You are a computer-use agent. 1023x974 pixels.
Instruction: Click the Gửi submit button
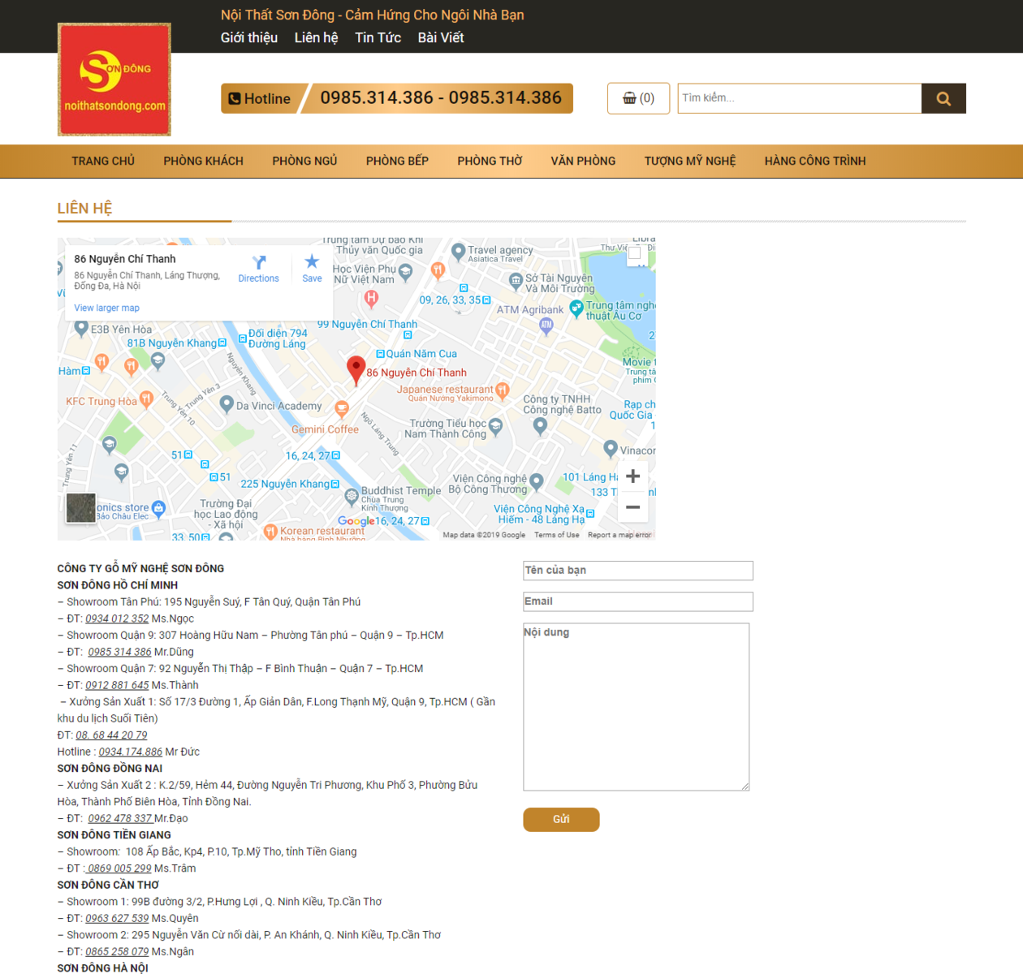[x=561, y=820]
